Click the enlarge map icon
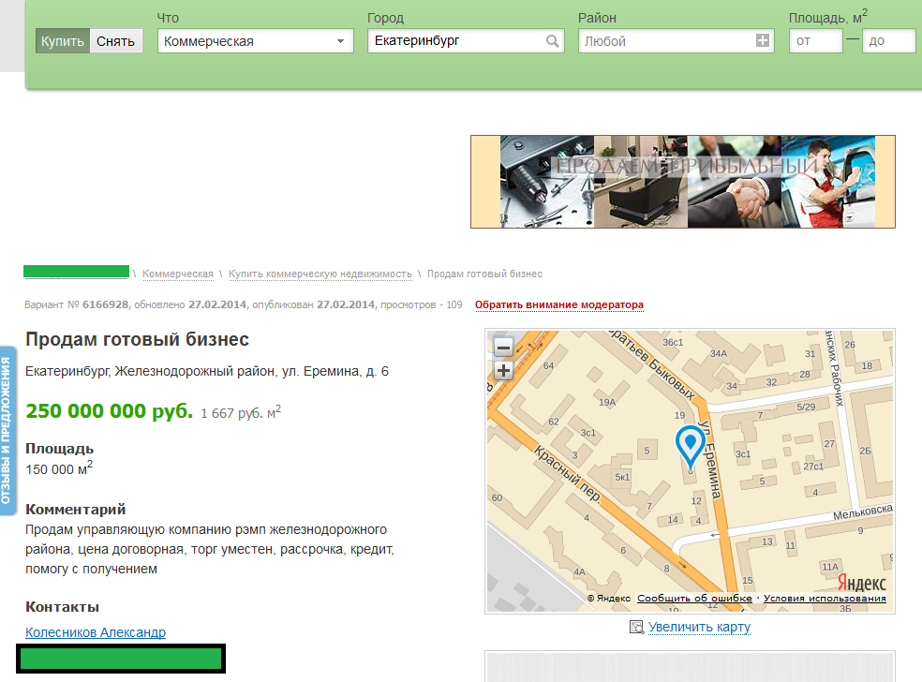 coord(637,628)
